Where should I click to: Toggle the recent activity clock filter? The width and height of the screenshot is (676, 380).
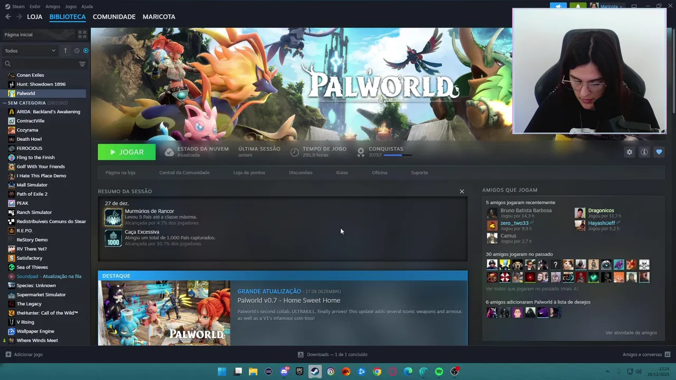tap(77, 51)
